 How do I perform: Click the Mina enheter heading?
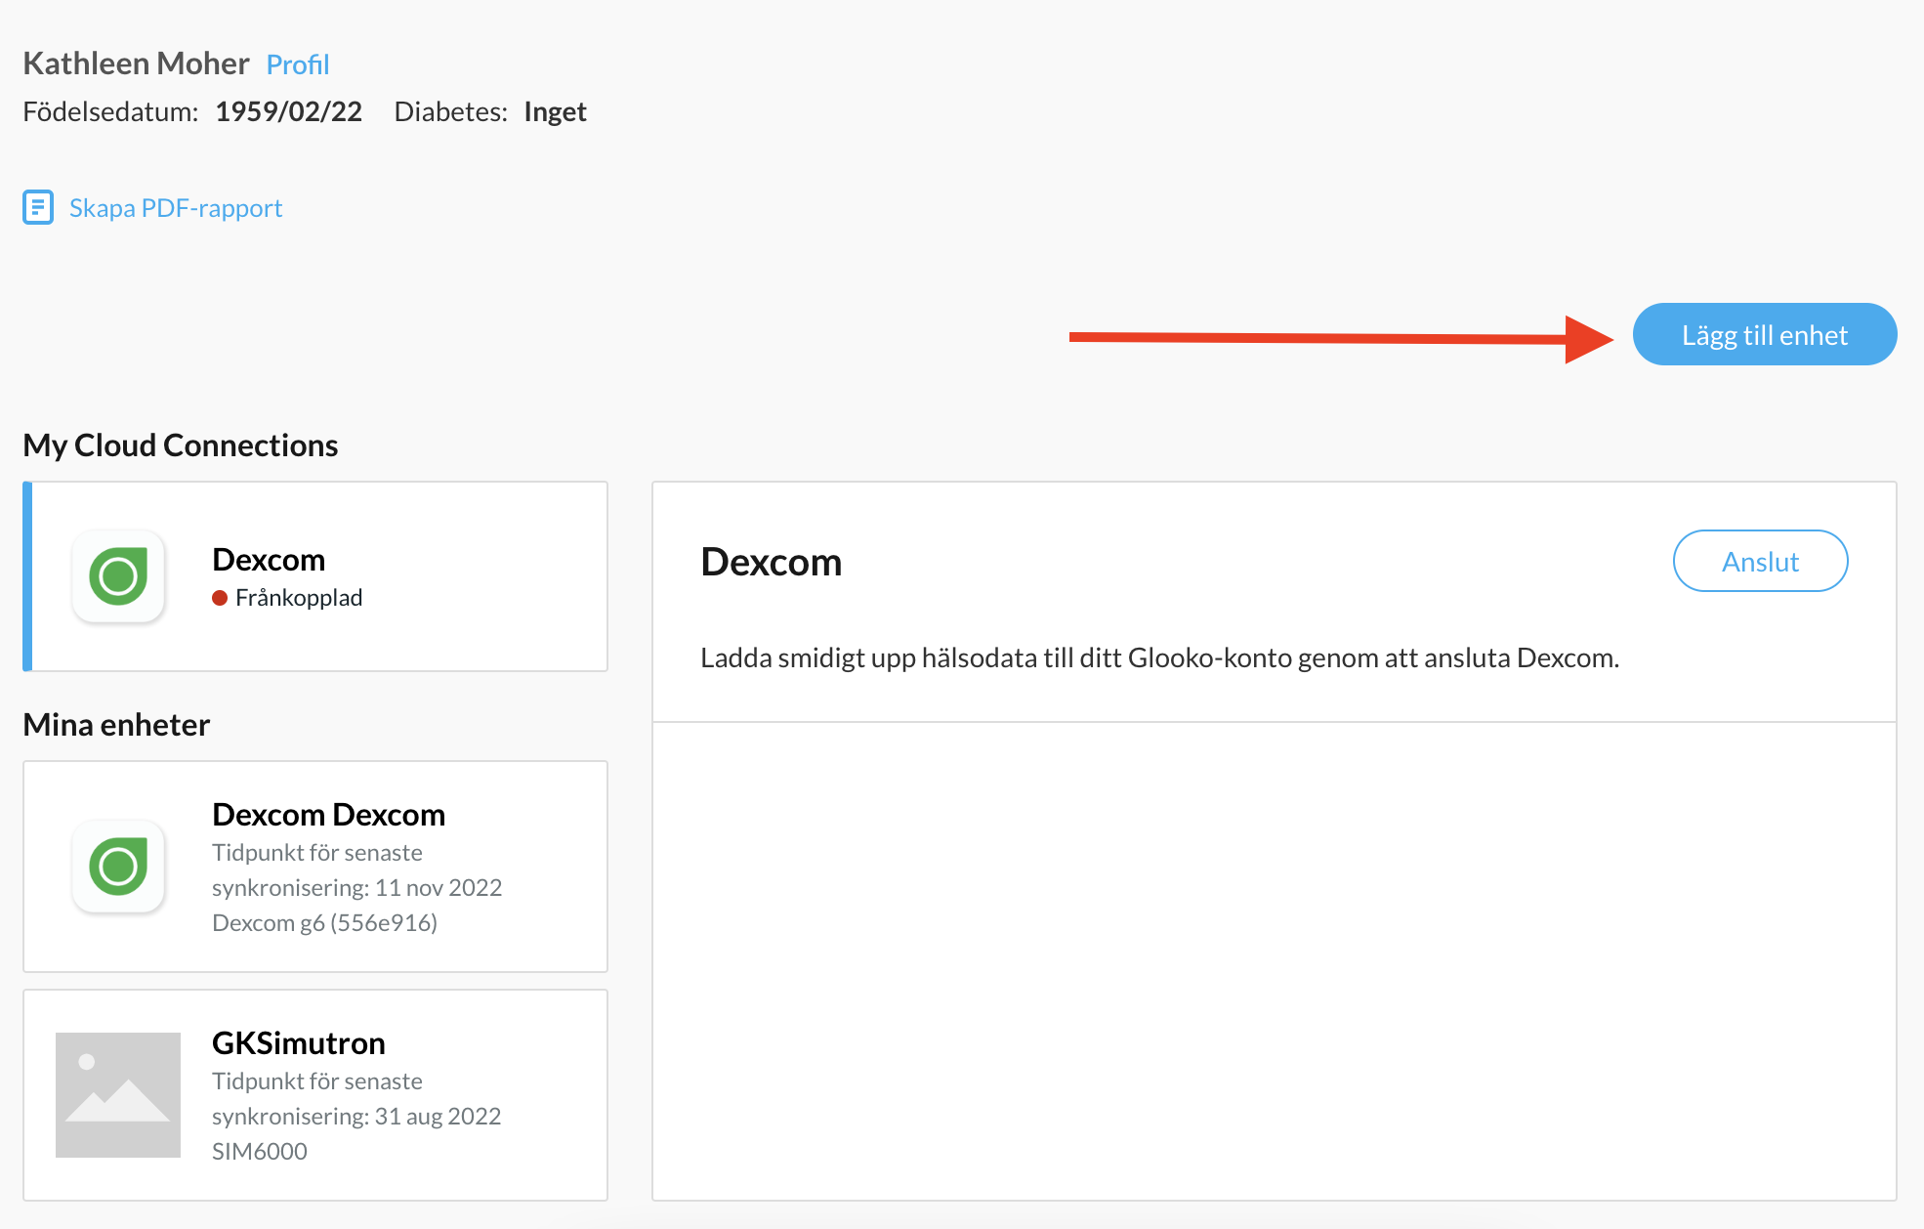(116, 725)
